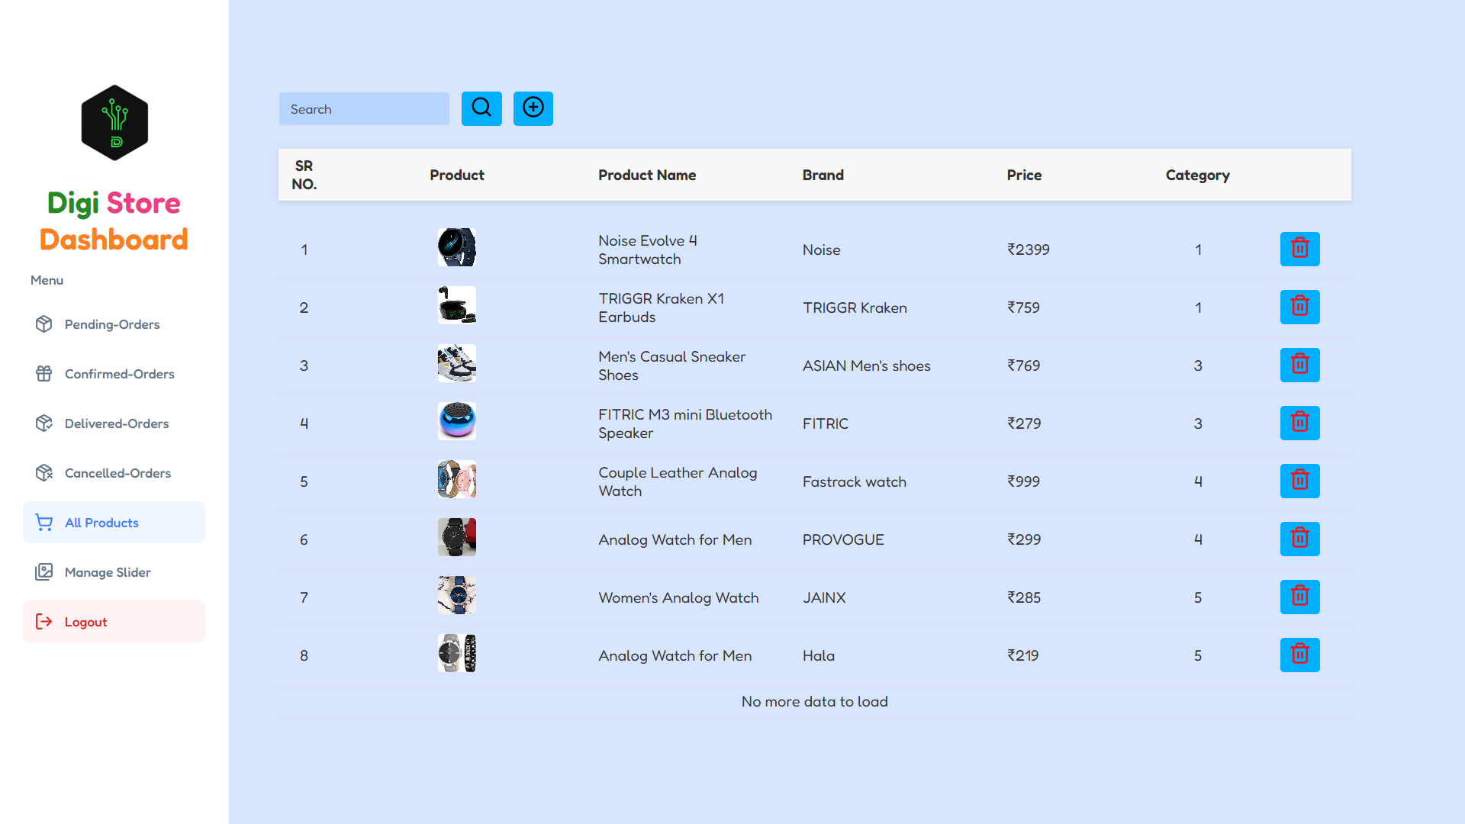Click the 'PROVOGUE' brand cell

click(843, 539)
